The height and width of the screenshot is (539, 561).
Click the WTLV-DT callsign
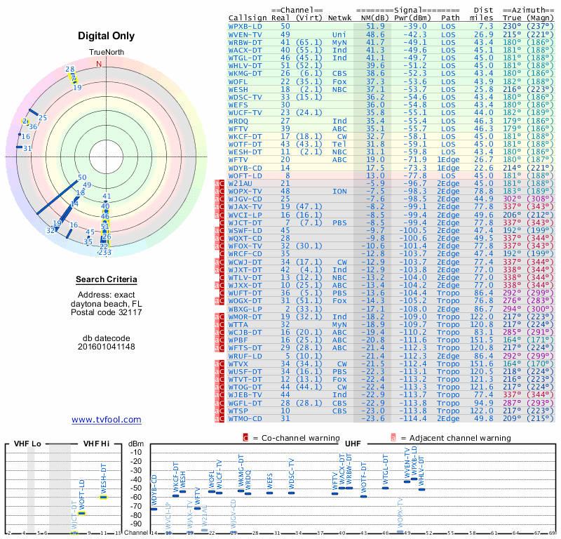point(245,277)
